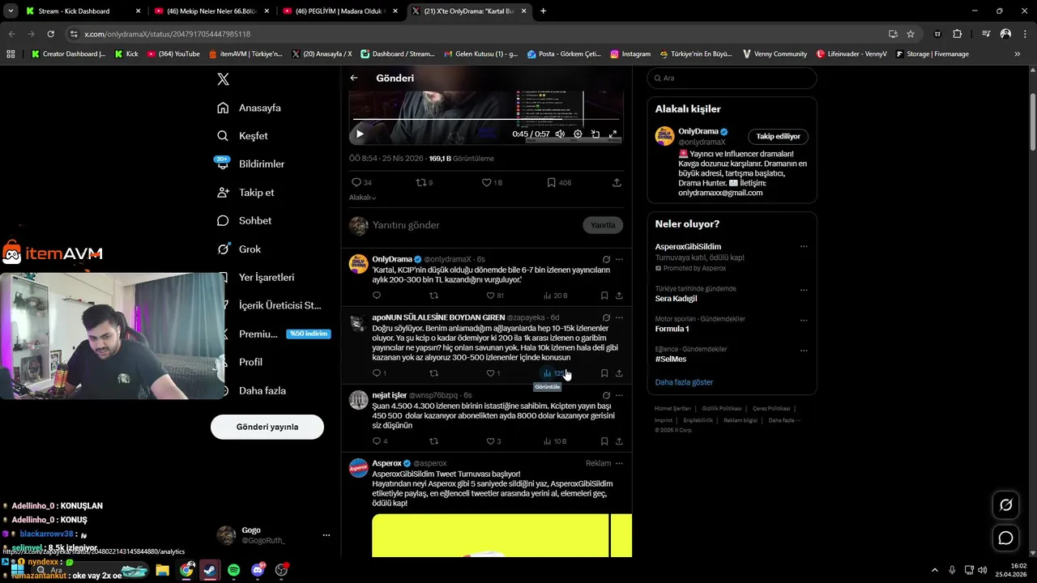Like nejat işler comment with 3 likes

click(x=493, y=441)
